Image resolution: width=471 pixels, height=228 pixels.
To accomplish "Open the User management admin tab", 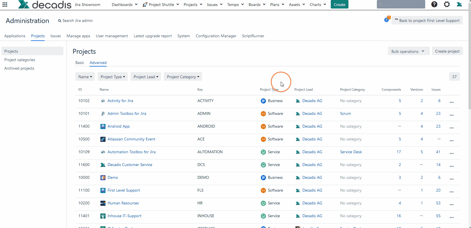I will [112, 36].
